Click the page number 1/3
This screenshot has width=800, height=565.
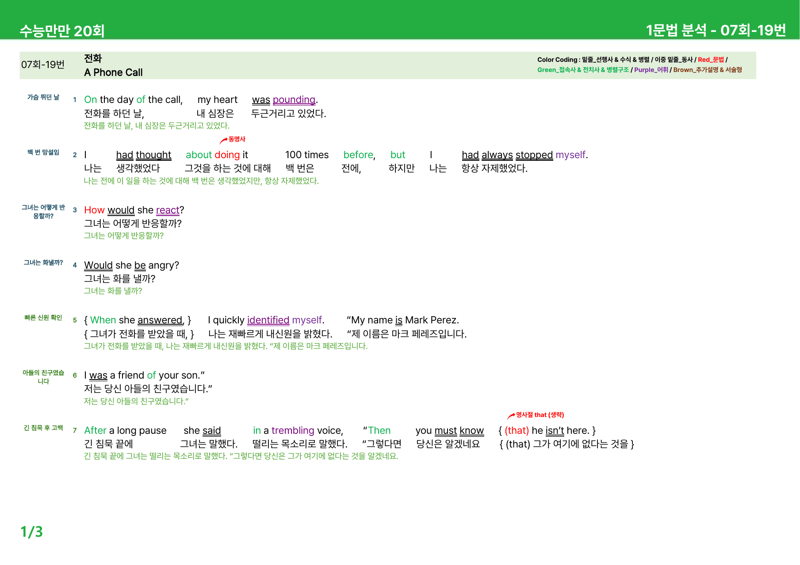pos(32,532)
